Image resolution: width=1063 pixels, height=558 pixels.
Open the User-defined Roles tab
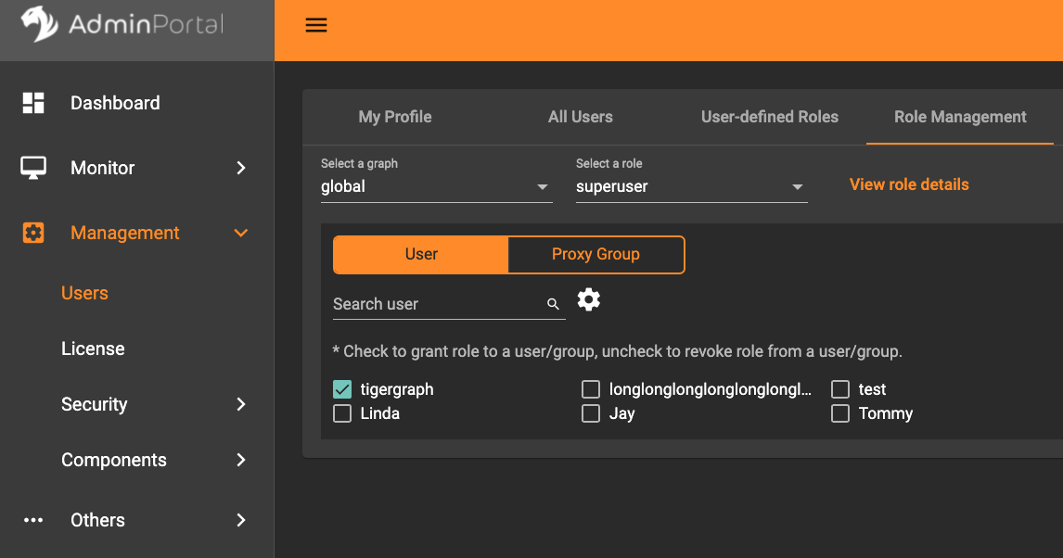click(x=769, y=117)
